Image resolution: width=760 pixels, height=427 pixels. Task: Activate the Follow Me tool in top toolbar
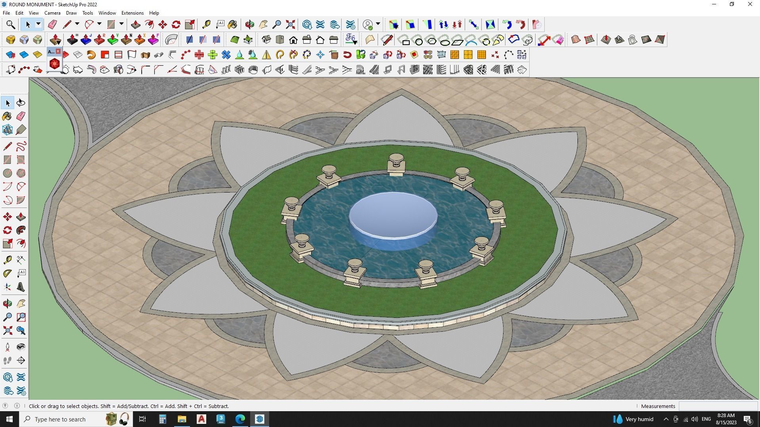tap(149, 25)
